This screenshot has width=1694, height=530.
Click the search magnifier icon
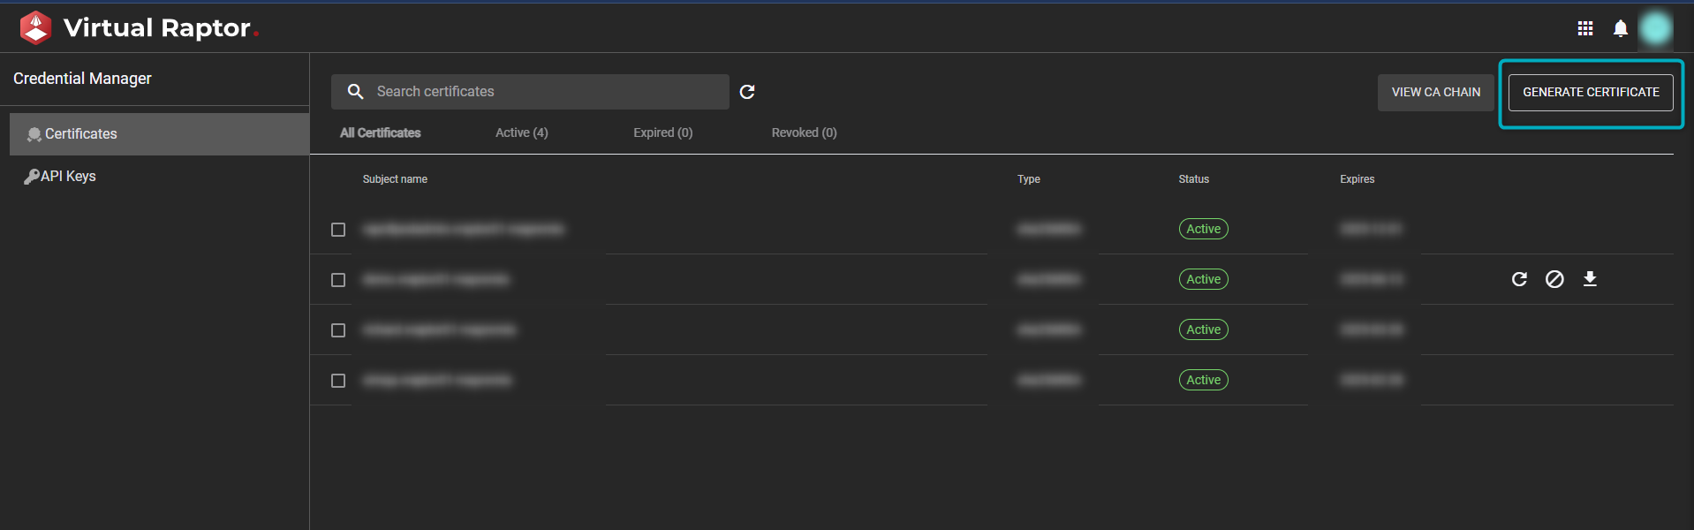(356, 92)
